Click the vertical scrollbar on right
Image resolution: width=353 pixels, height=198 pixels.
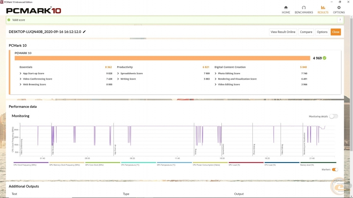351,84
